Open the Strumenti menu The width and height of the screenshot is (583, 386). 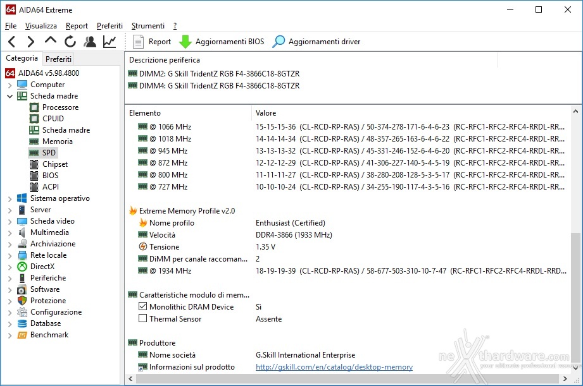click(x=148, y=26)
